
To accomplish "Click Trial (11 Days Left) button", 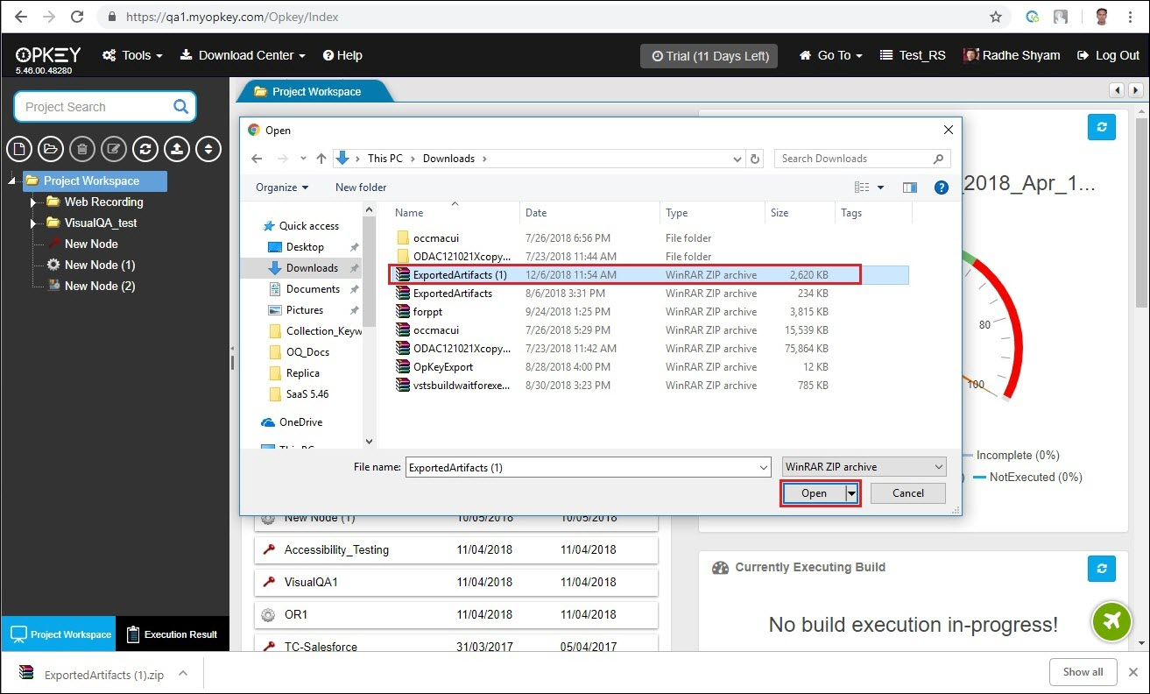I will (709, 56).
